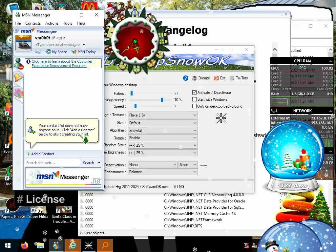Click the monitor icon in the NETWORK widget header
The height and width of the screenshot is (252, 336).
[274, 111]
